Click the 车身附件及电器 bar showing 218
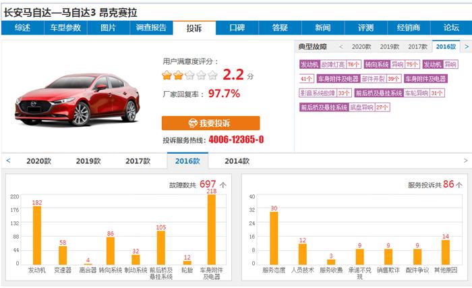Screen dimensions: 472x288 [212, 229]
